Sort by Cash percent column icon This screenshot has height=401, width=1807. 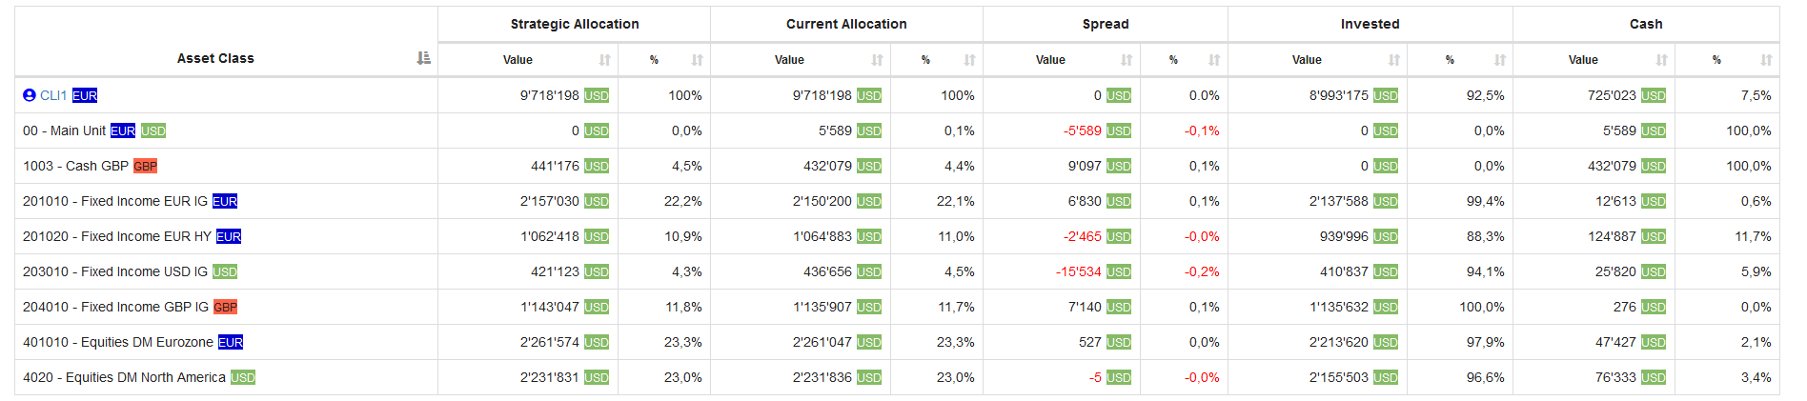coord(1767,60)
